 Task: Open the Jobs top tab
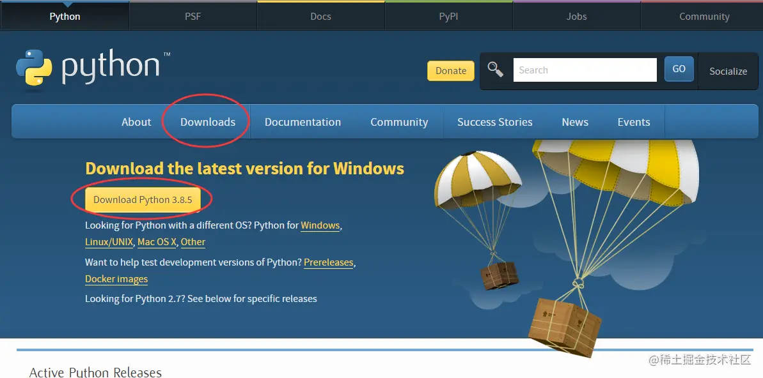click(x=577, y=16)
